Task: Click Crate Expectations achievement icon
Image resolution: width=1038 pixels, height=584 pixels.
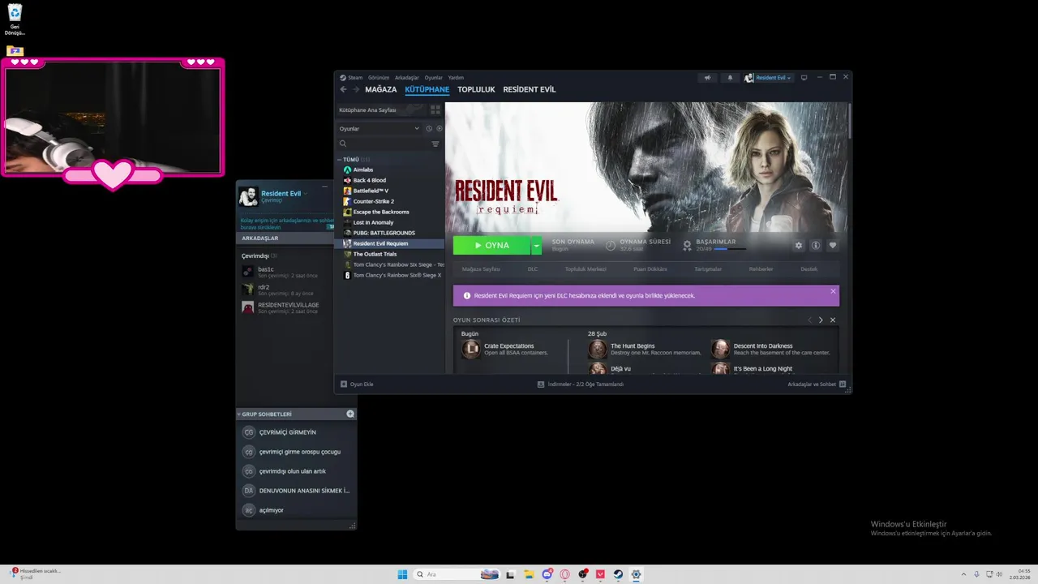Action: click(x=471, y=350)
